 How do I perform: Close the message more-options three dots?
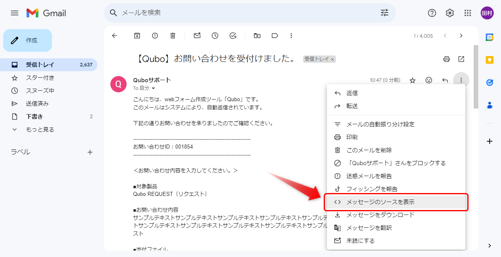click(461, 80)
